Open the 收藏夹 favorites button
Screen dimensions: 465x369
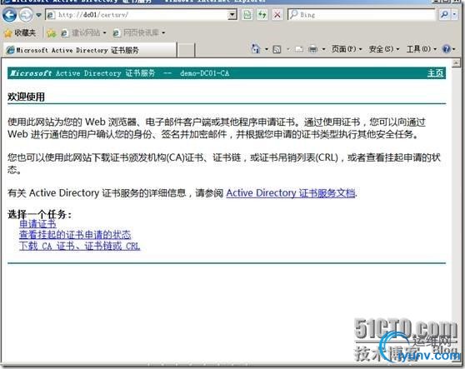[21, 32]
